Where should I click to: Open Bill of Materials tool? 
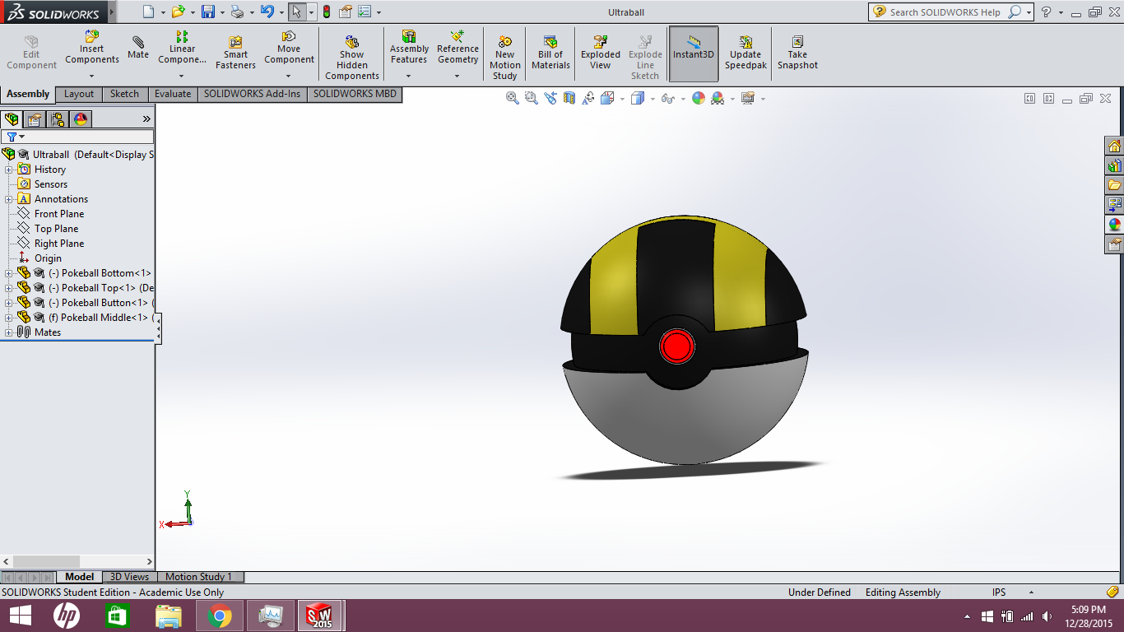tap(550, 53)
